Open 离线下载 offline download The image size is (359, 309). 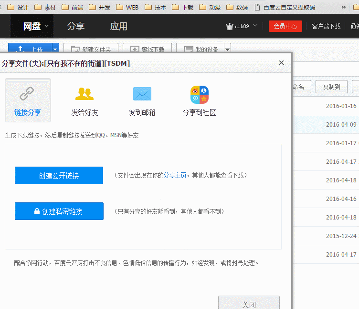click(147, 49)
